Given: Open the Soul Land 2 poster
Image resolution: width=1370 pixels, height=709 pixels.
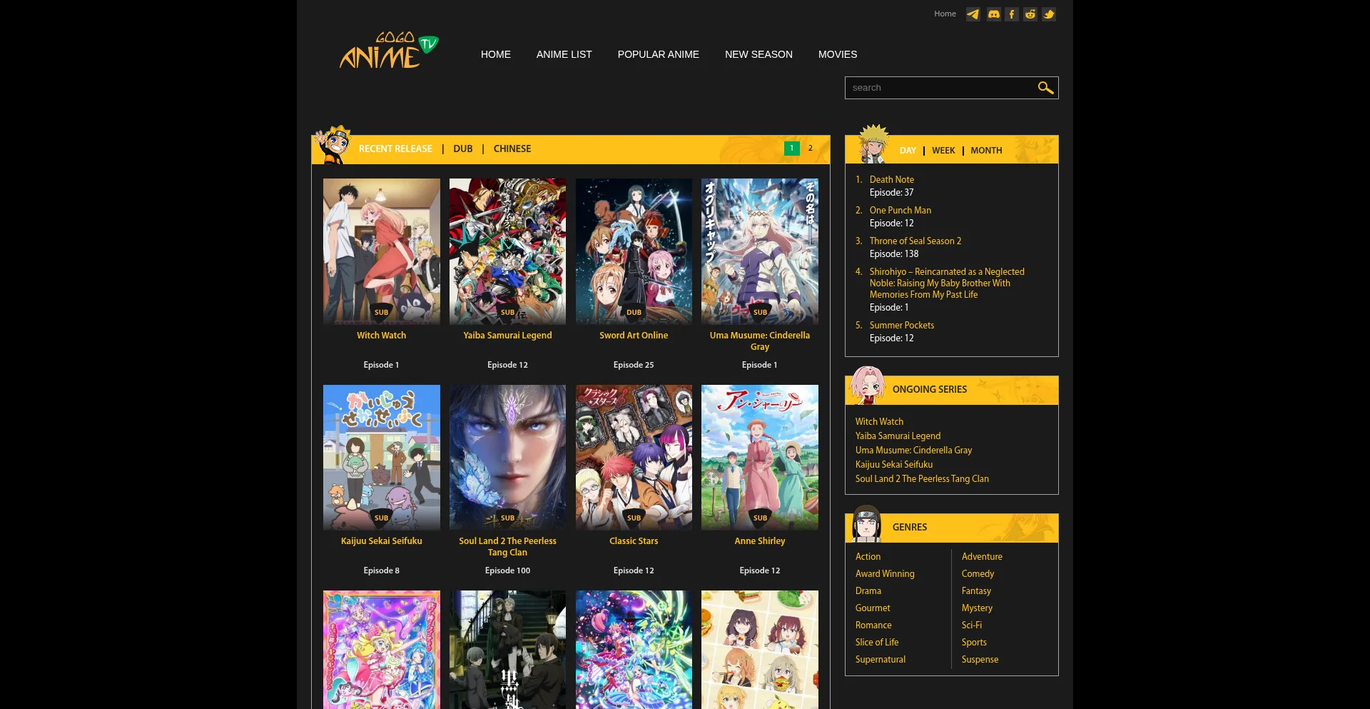Looking at the screenshot, I should (x=507, y=458).
